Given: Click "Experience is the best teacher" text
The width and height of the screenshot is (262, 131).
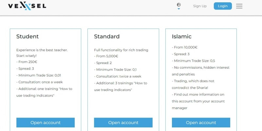Looking at the screenshot, I should (x=42, y=50).
